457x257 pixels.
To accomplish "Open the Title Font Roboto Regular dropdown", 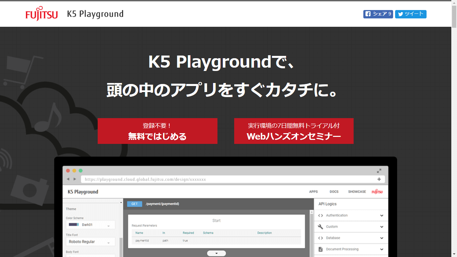I will point(90,242).
